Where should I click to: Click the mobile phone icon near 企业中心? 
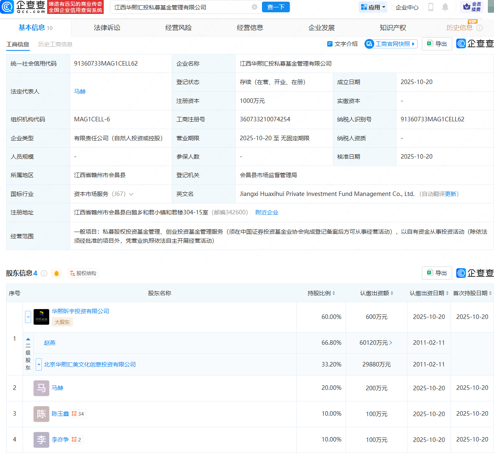click(x=431, y=7)
